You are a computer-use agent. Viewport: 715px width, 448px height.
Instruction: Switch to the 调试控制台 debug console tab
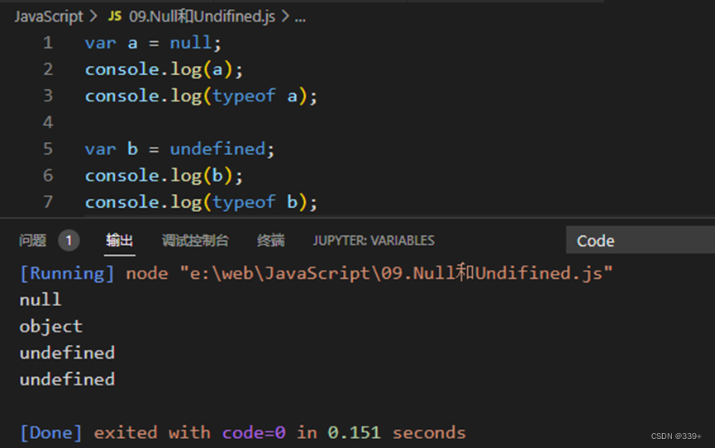[195, 240]
